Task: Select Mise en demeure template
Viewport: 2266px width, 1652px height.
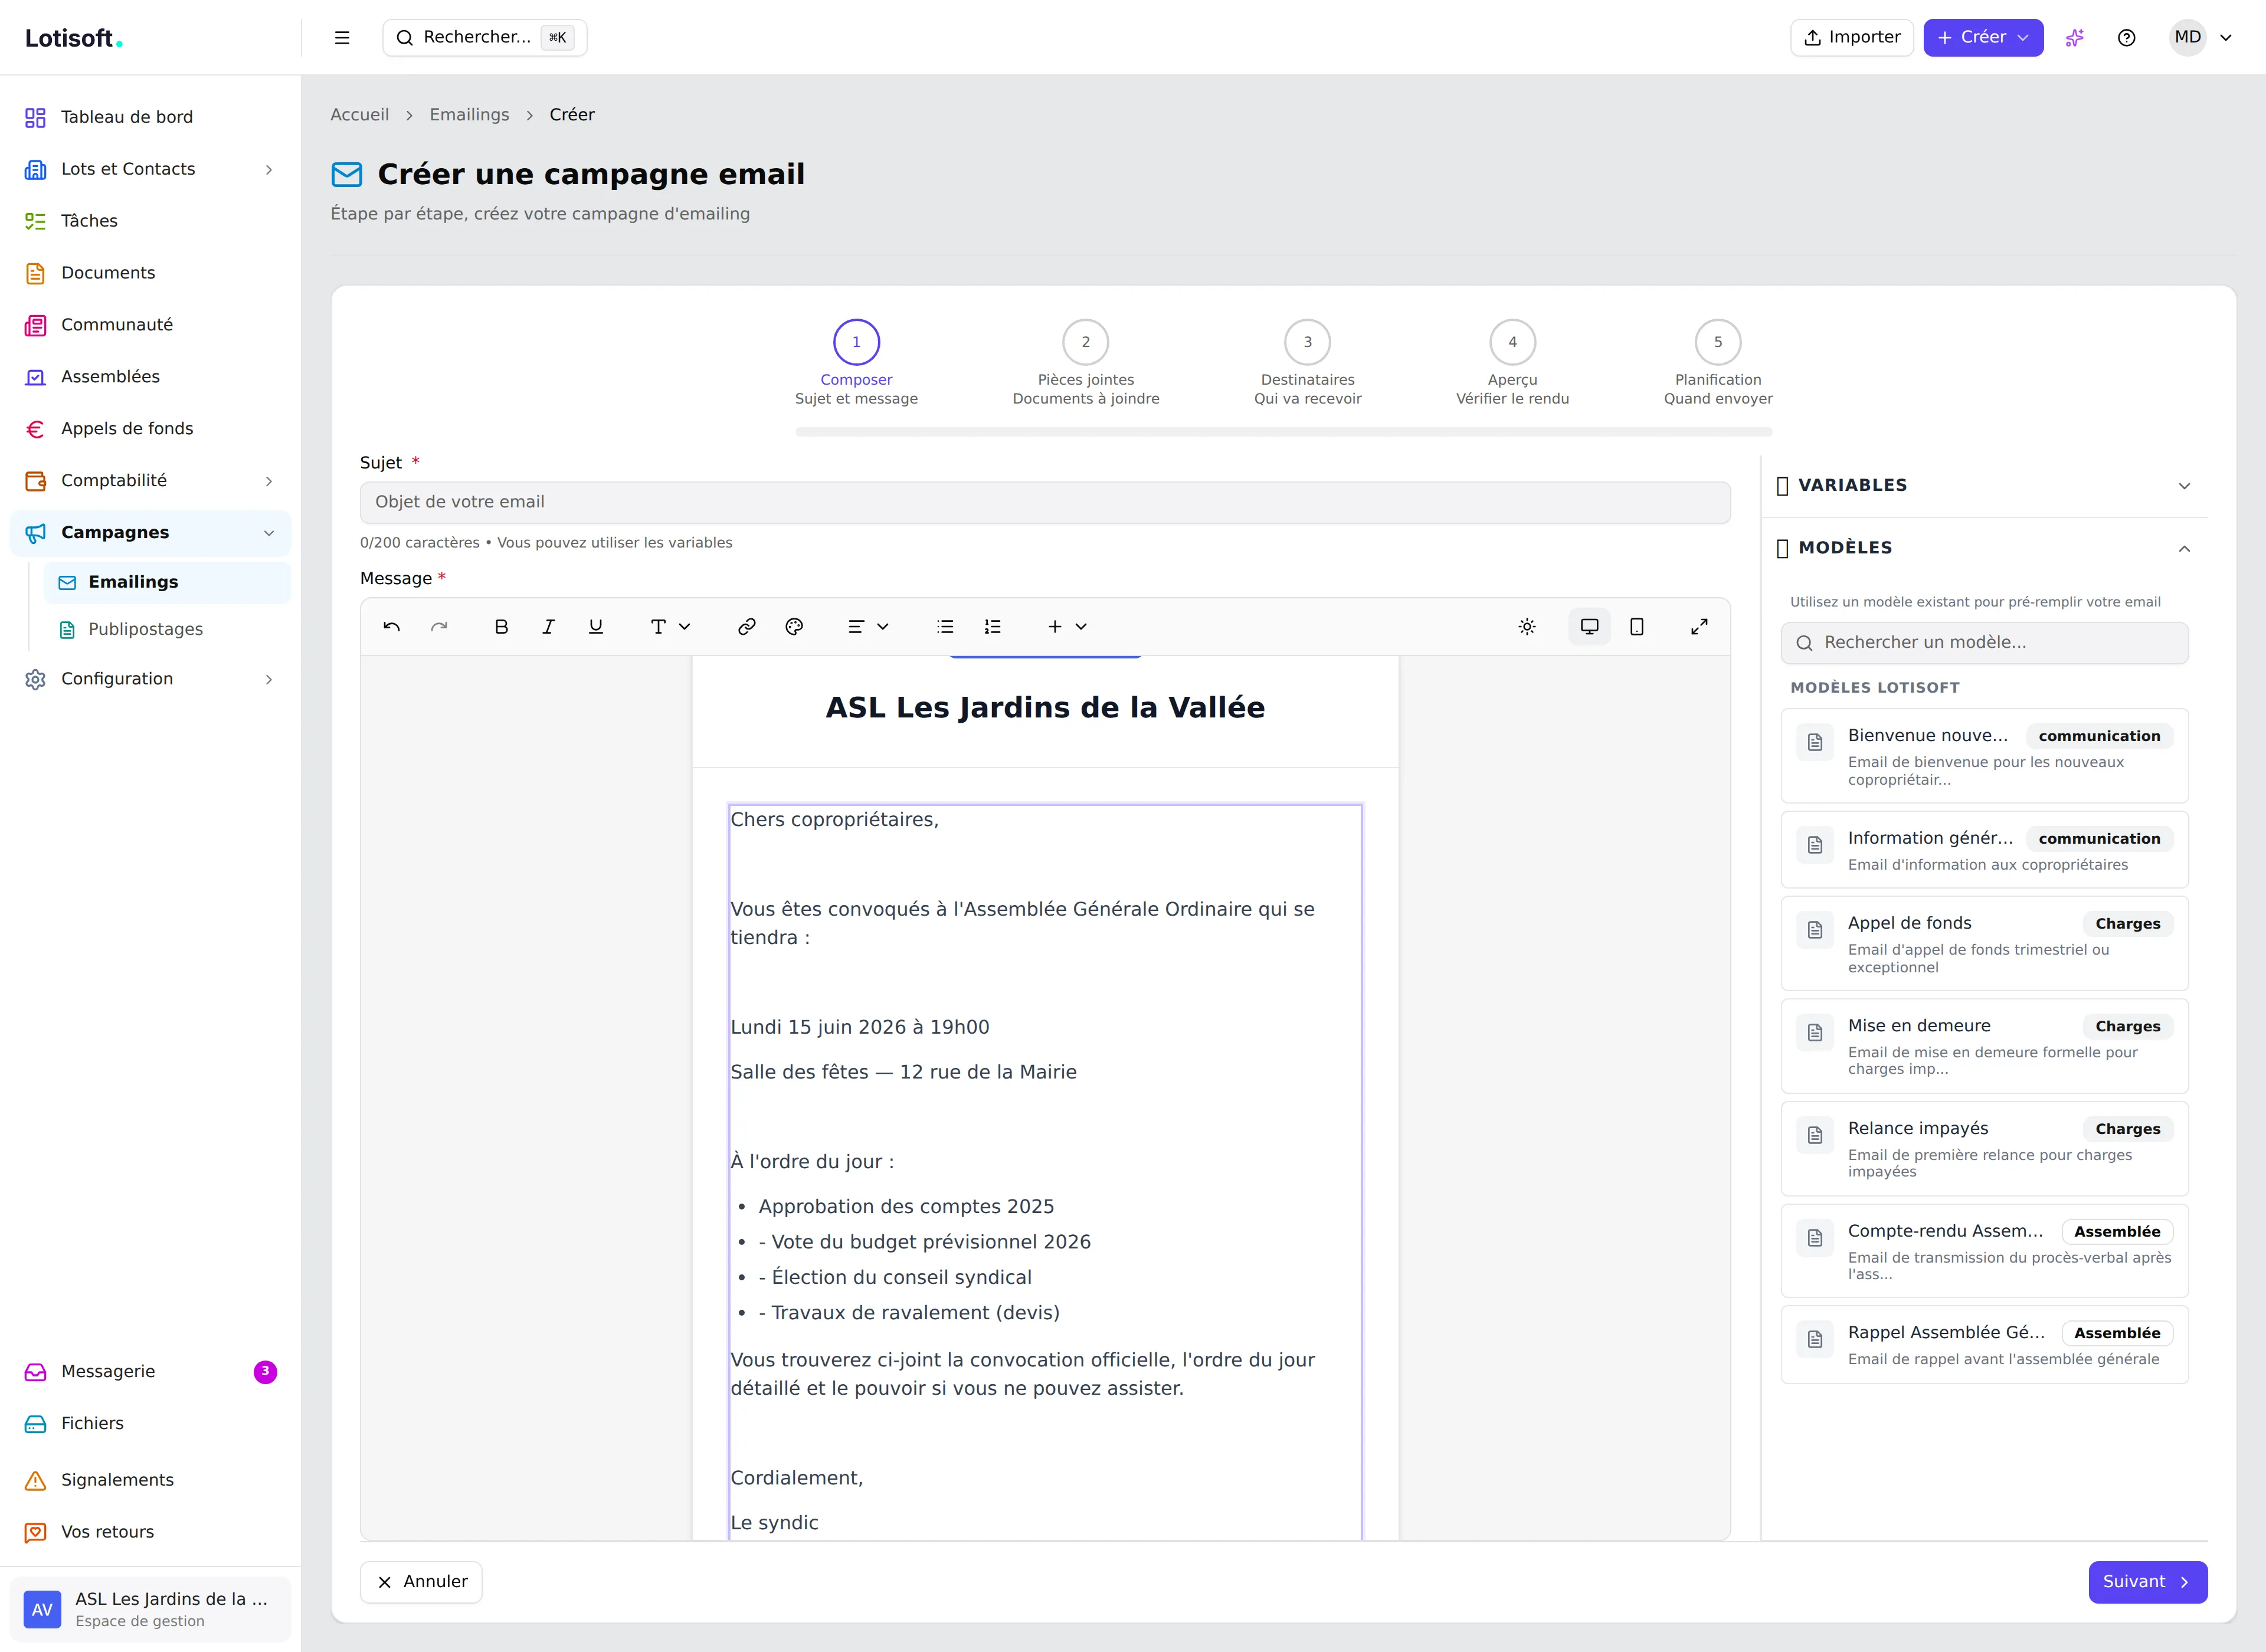Action: (x=1984, y=1046)
